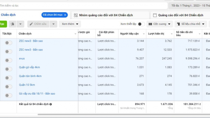Toggle the second ZEC new3 - Bản sao campaign
The image size is (210, 118).
8,52
